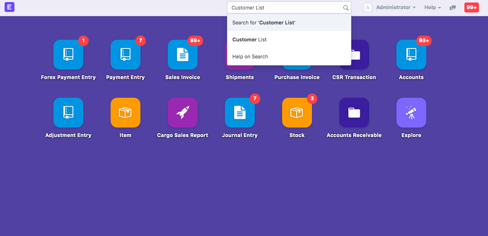The width and height of the screenshot is (488, 236).
Task: Click the badge 7 on Payment Entry
Action: [x=141, y=41]
